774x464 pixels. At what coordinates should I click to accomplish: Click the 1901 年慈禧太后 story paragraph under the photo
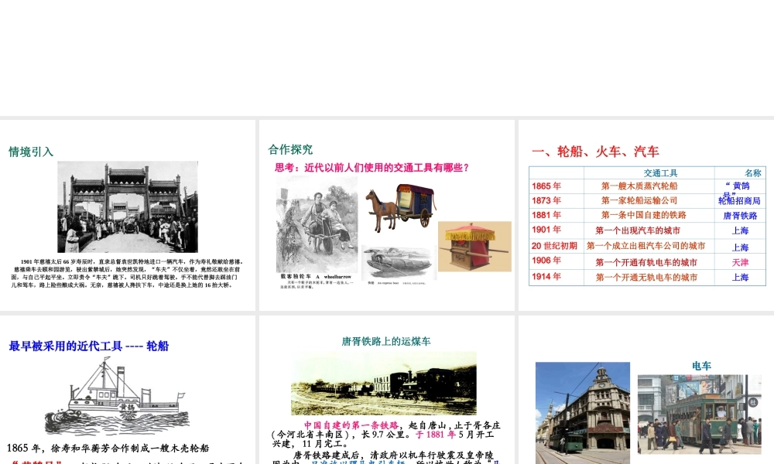click(128, 273)
